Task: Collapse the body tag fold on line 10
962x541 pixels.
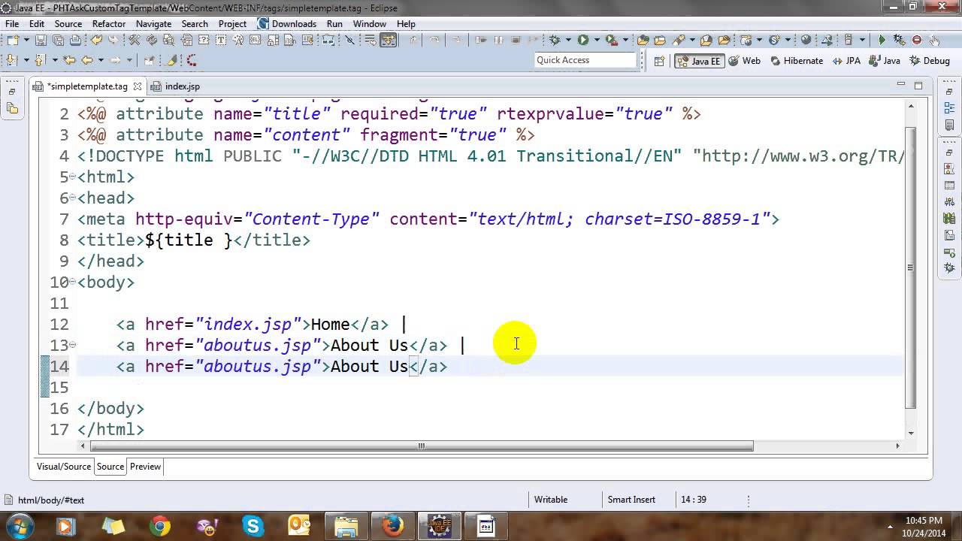Action: pos(72,283)
